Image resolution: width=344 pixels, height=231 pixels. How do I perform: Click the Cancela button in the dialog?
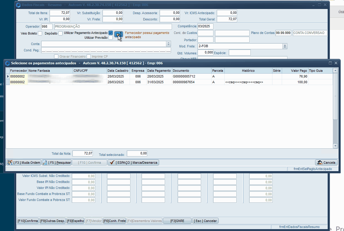coord(326,163)
